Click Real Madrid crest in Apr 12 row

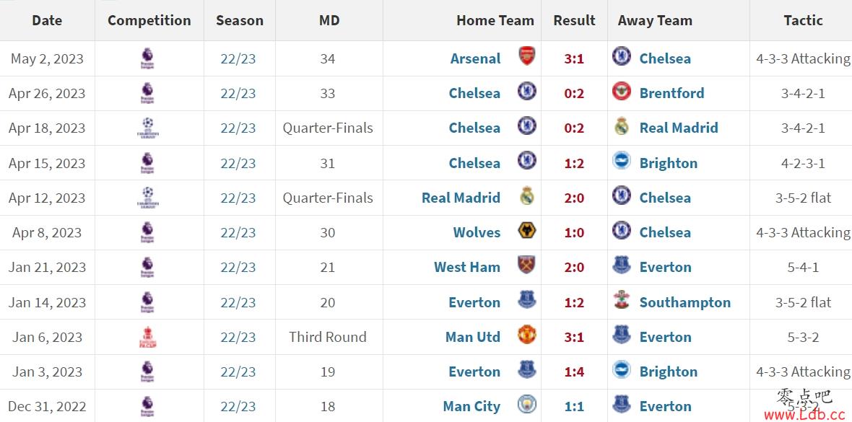tap(526, 196)
